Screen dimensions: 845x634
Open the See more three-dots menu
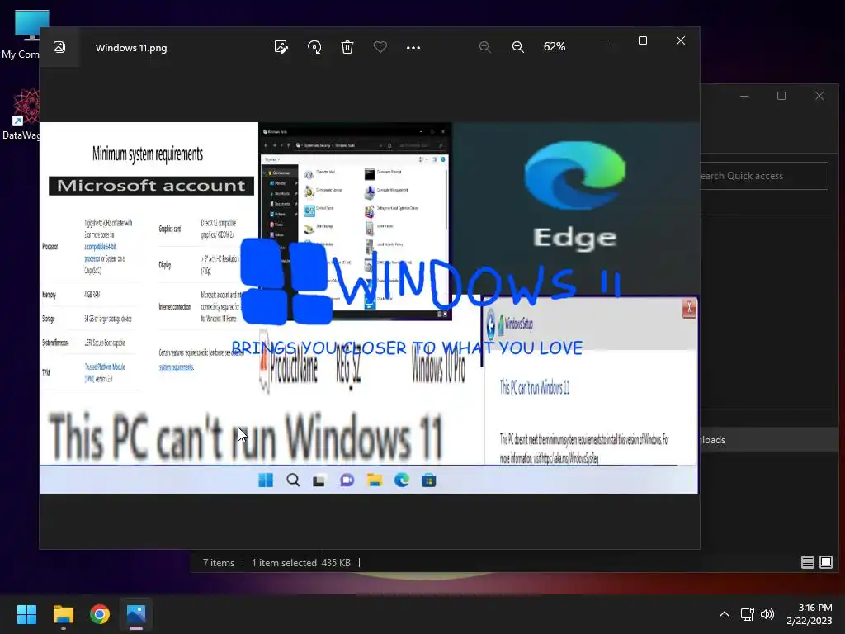pos(413,47)
